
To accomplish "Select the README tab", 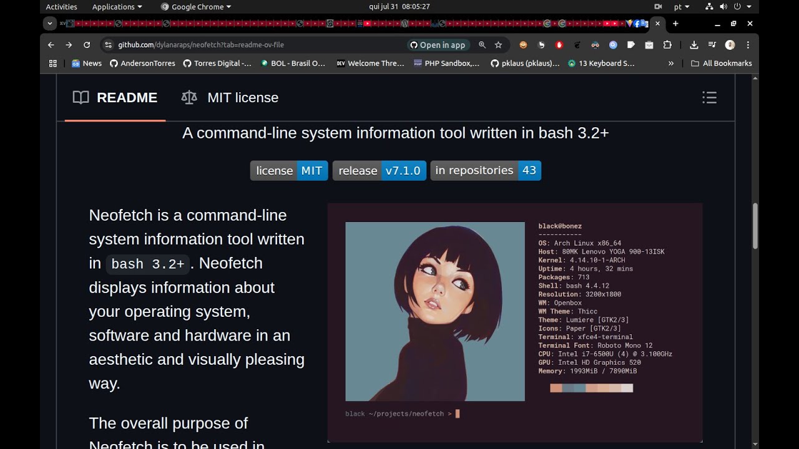I will pos(115,97).
